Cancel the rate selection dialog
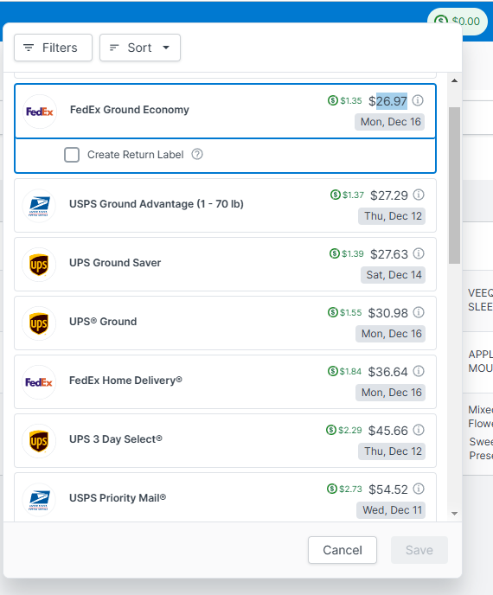 tap(343, 550)
